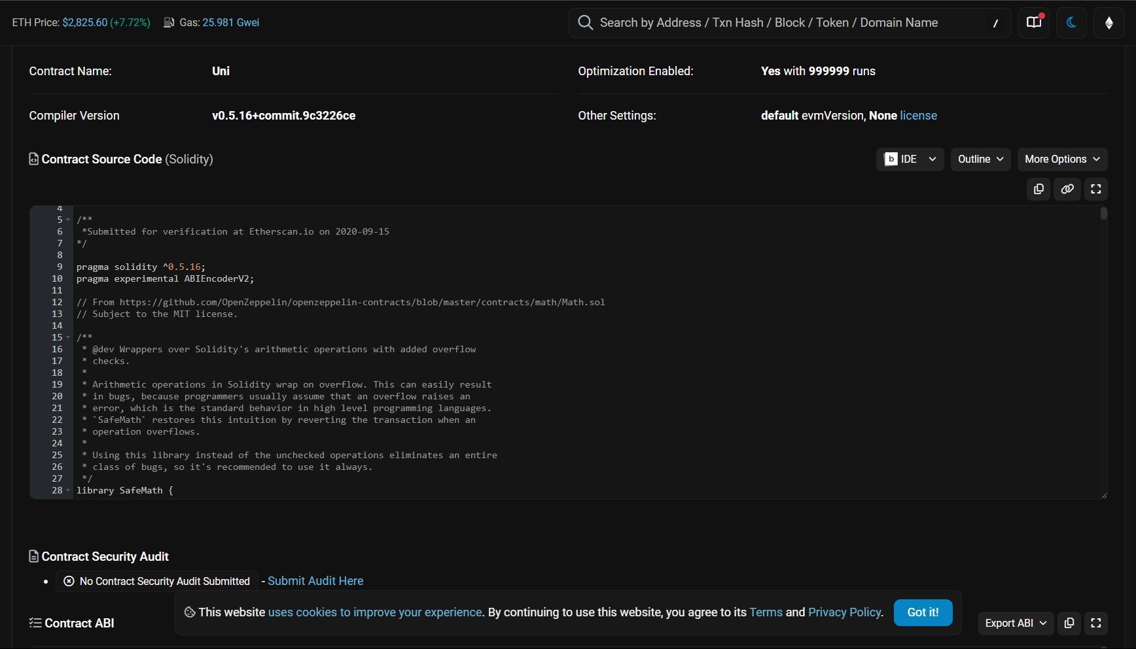Viewport: 1136px width, 649px height.
Task: Follow the Submit Audit Here link
Action: [x=315, y=581]
